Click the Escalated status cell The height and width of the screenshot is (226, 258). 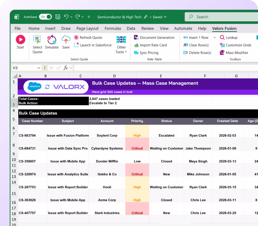166,132
